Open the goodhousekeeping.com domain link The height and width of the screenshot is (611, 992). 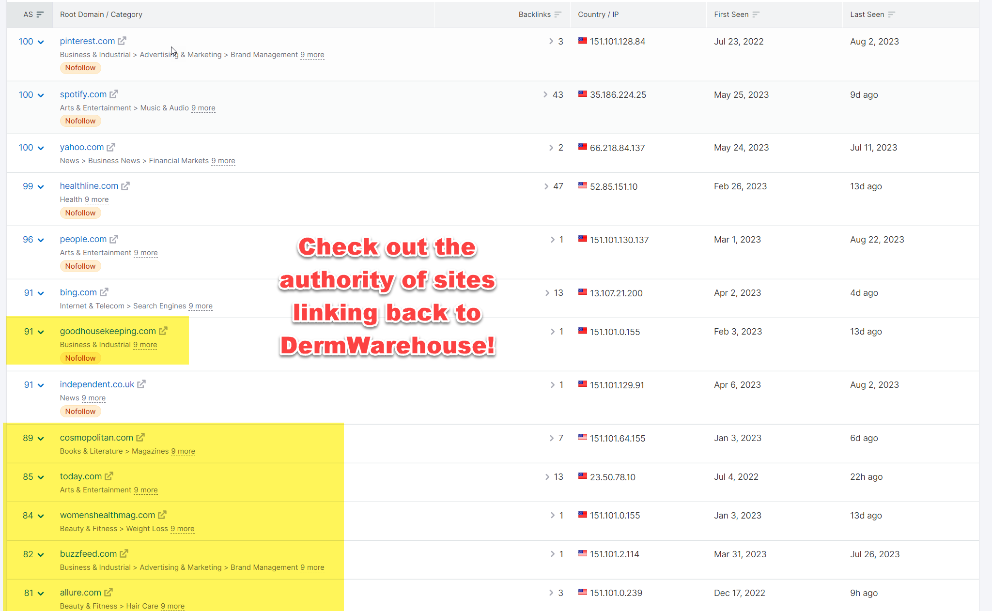(x=108, y=331)
